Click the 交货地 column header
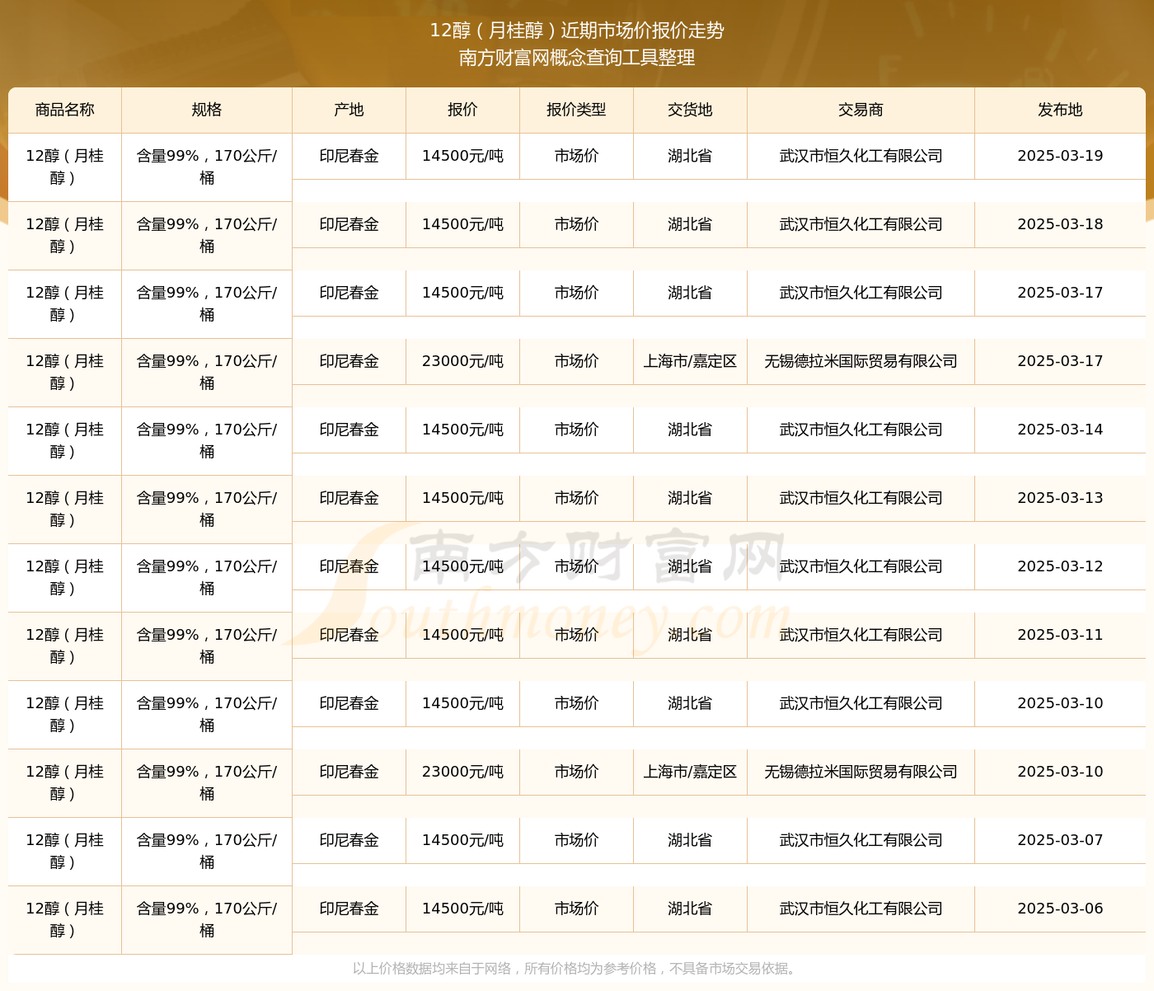Image resolution: width=1154 pixels, height=991 pixels. tap(690, 110)
